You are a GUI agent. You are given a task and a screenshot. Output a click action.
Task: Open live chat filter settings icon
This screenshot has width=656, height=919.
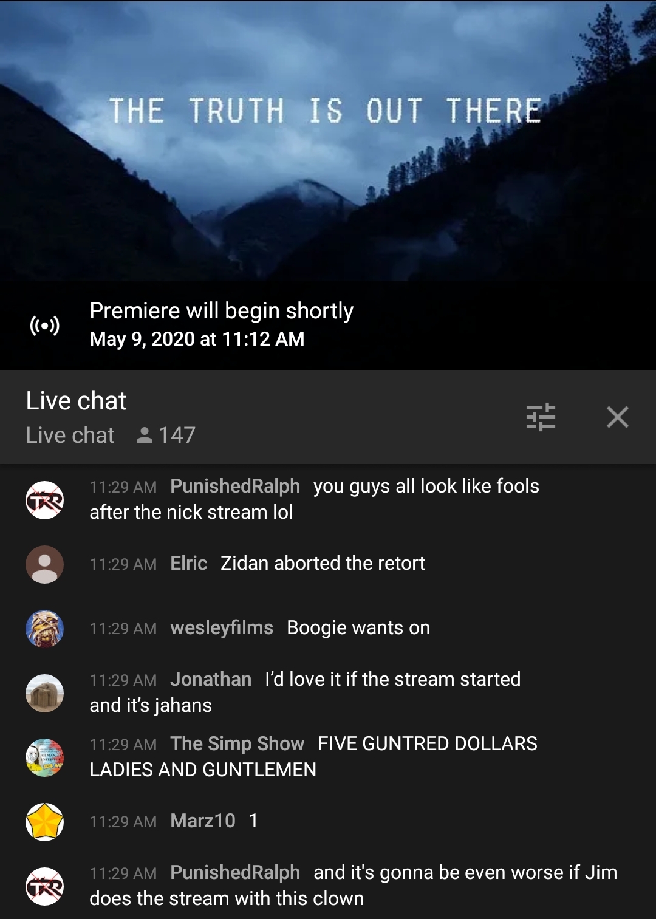[541, 417]
